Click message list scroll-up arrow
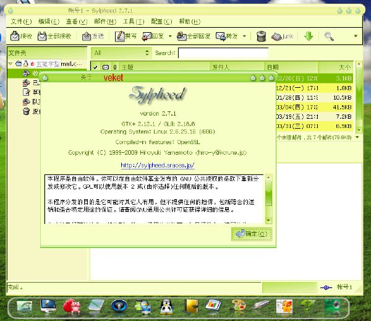Viewport: 371px width, 321px height. (x=359, y=64)
